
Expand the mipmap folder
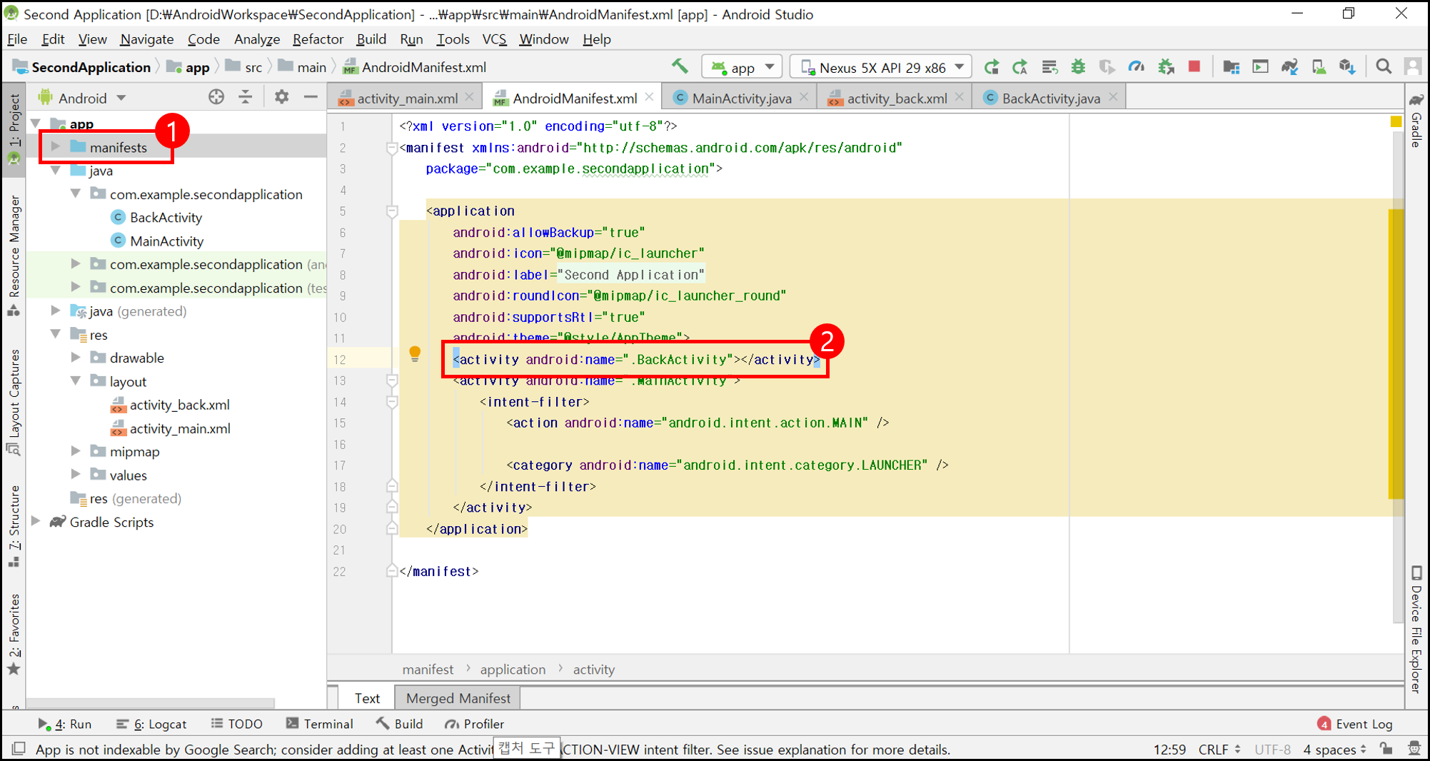(x=76, y=451)
